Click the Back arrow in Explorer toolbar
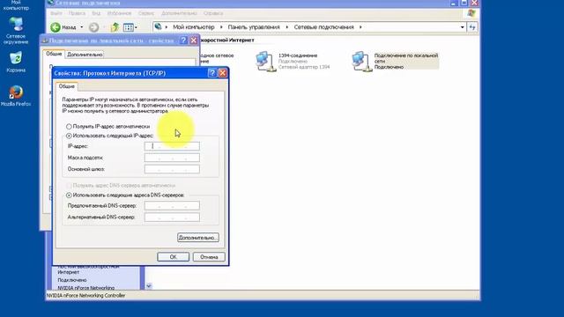 [56, 27]
